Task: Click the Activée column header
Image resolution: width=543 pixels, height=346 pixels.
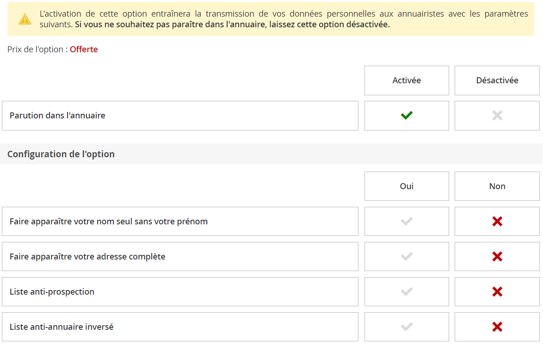Action: pos(407,80)
